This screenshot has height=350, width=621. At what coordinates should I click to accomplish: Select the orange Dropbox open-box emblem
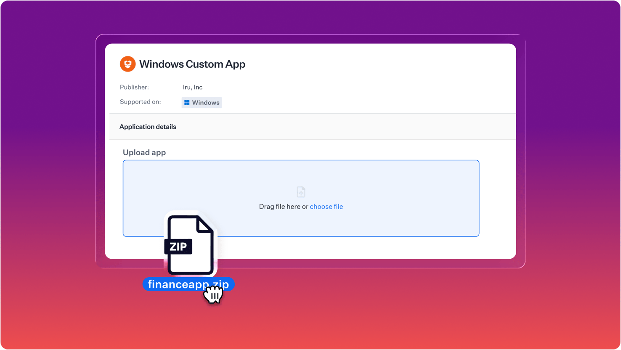(127, 64)
